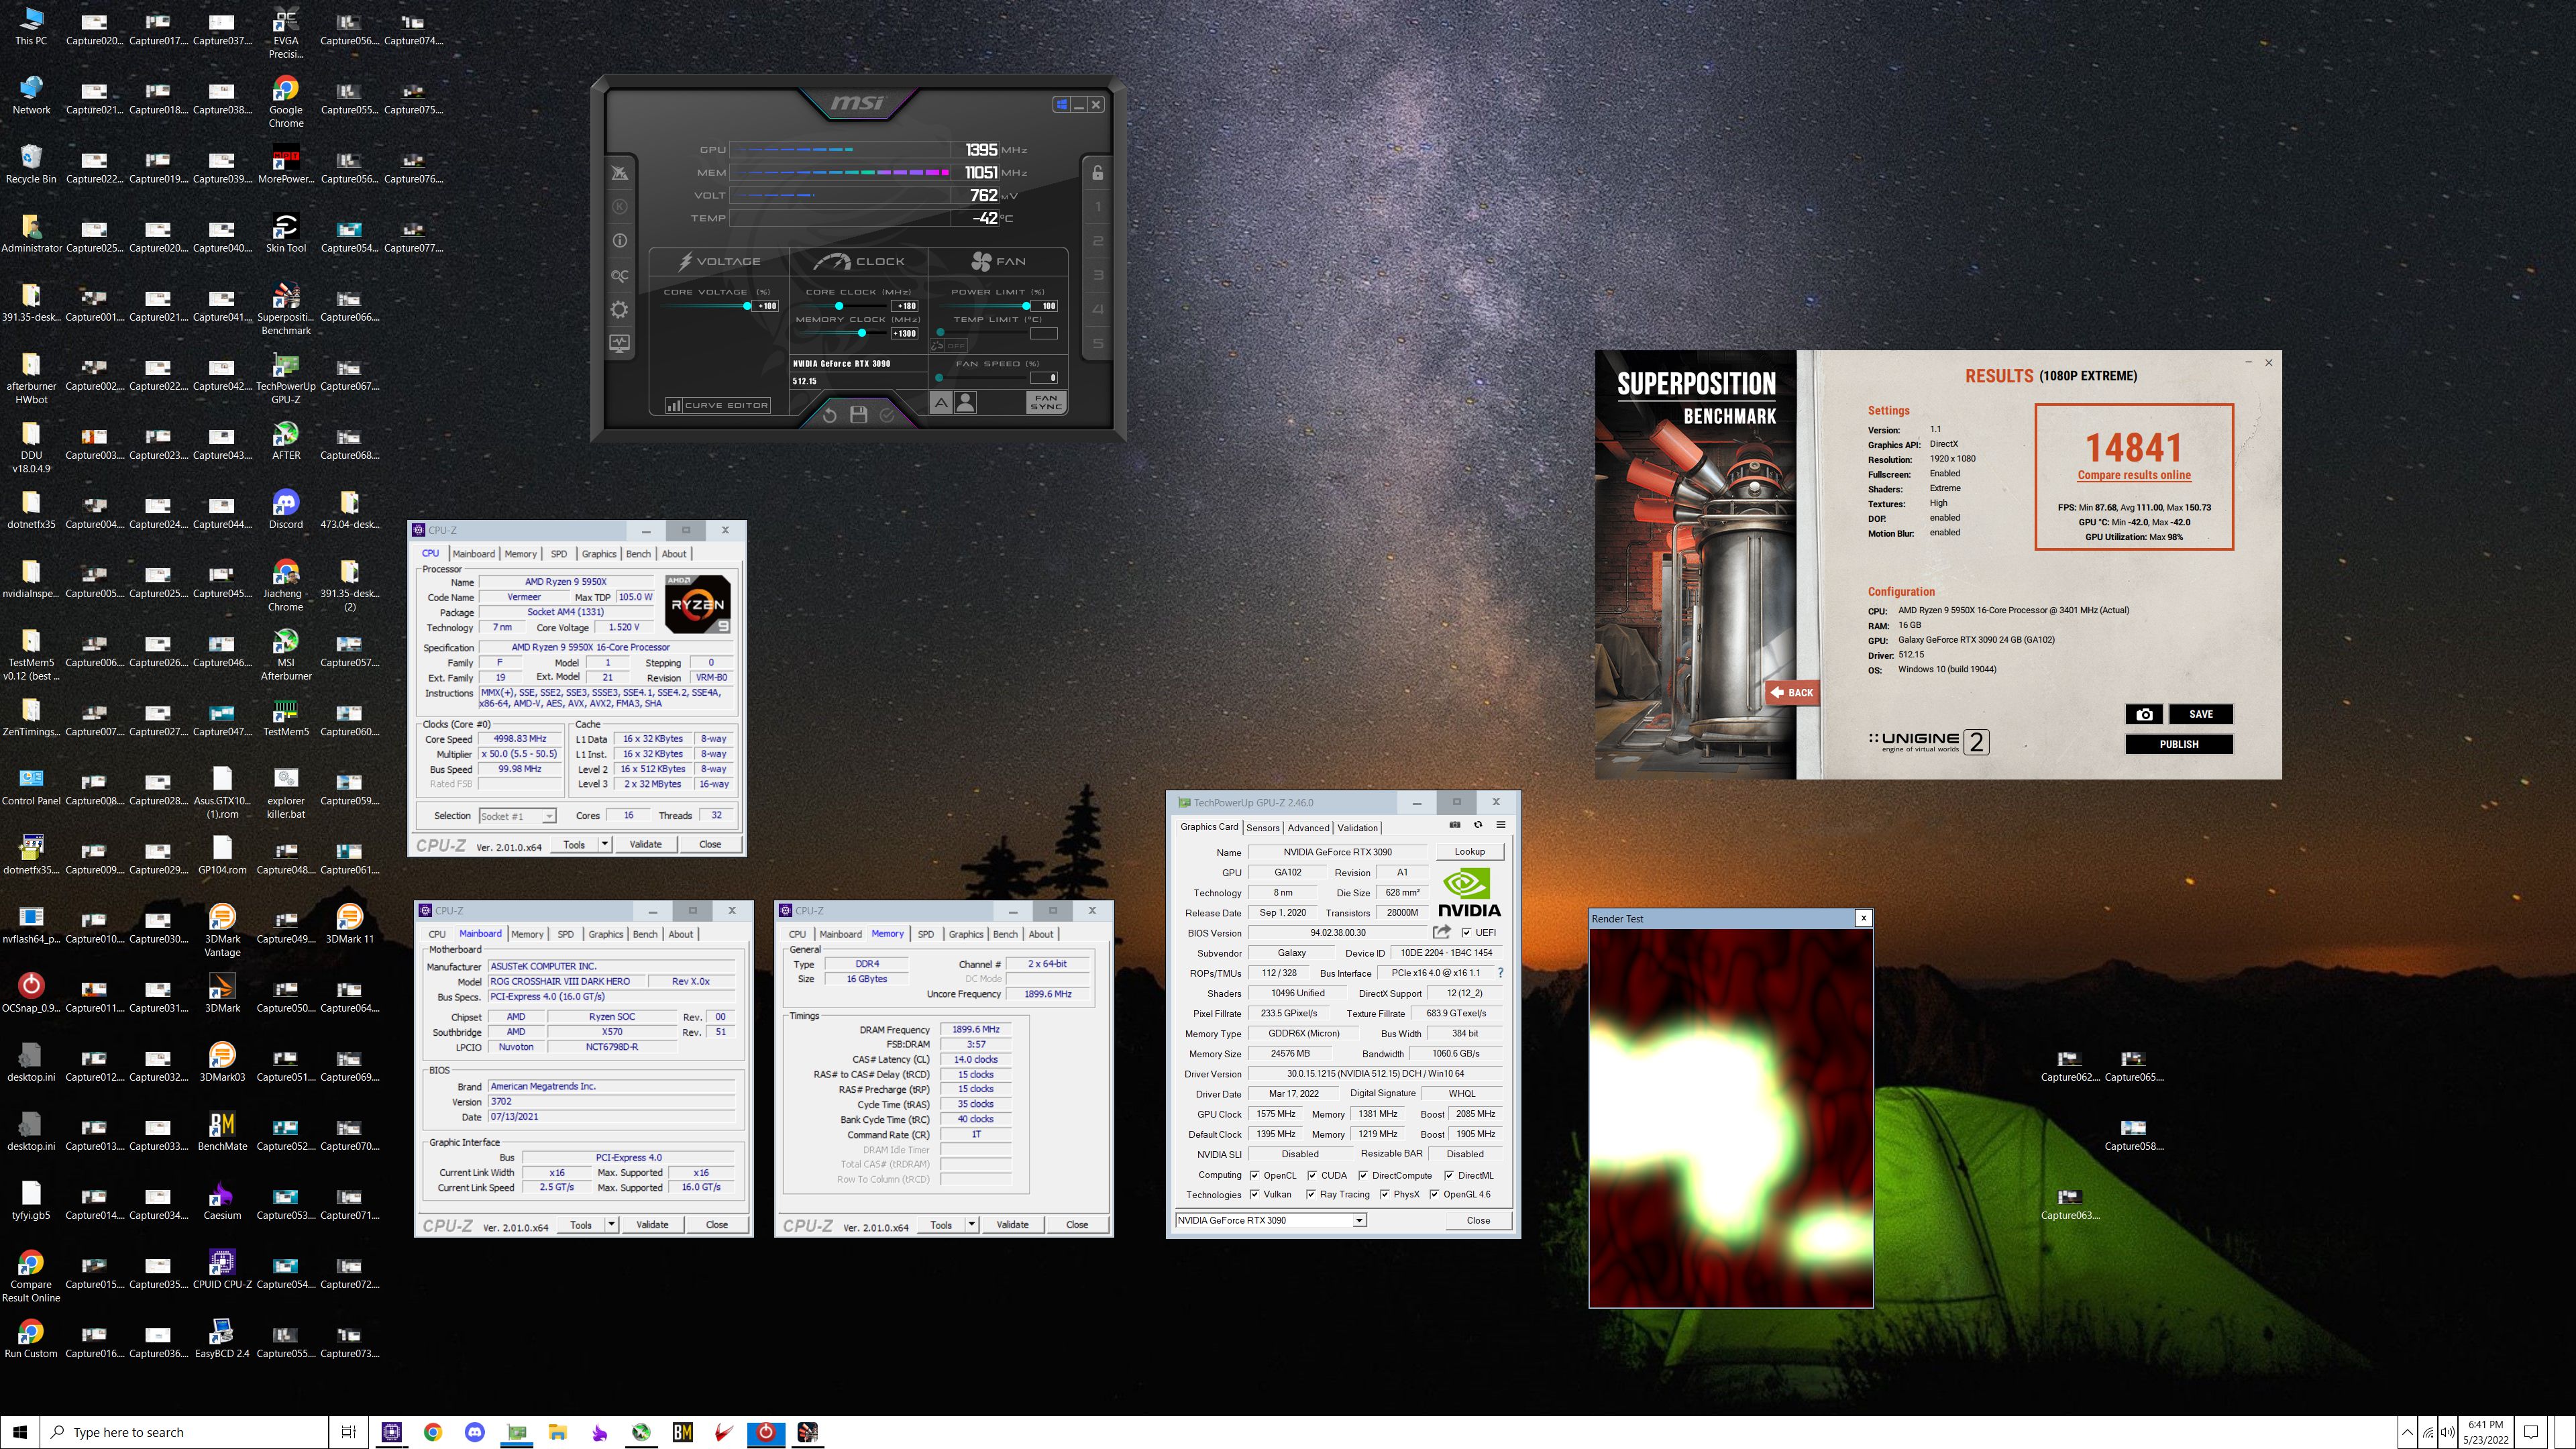The width and height of the screenshot is (2576, 1449).
Task: Toggle OpenCL checkbox in GPU-Z
Action: tap(1254, 1175)
